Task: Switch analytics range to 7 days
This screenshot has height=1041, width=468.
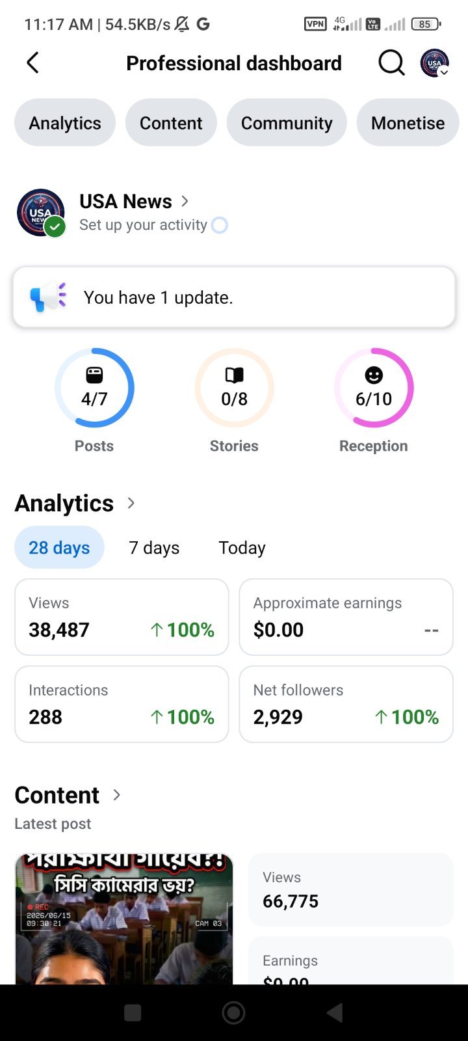Action: click(154, 548)
